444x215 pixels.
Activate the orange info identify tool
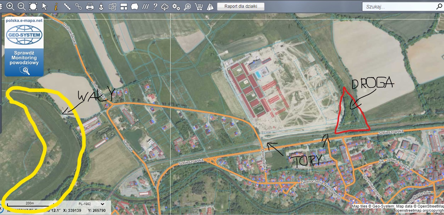pos(56,6)
